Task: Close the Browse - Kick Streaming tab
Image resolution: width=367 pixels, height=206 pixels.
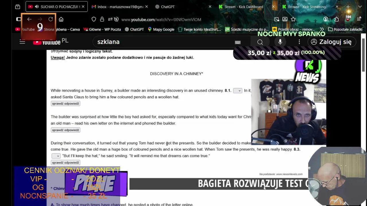Action: [337, 7]
